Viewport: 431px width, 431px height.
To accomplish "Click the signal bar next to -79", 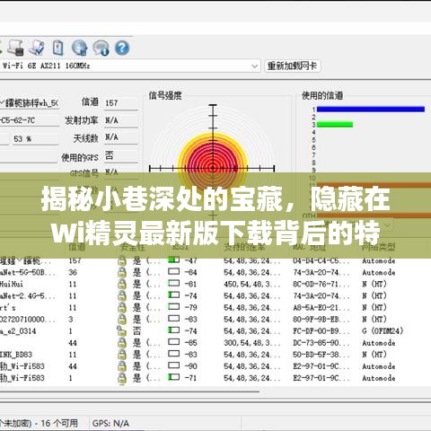I will click(174, 306).
